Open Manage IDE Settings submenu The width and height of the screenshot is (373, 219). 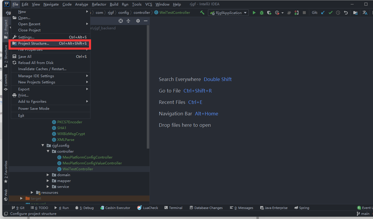51,76
